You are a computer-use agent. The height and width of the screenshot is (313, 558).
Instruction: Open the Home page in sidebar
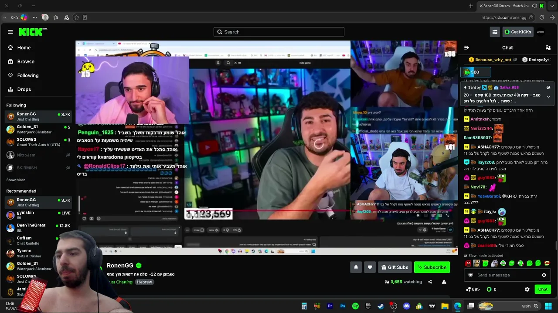click(24, 47)
